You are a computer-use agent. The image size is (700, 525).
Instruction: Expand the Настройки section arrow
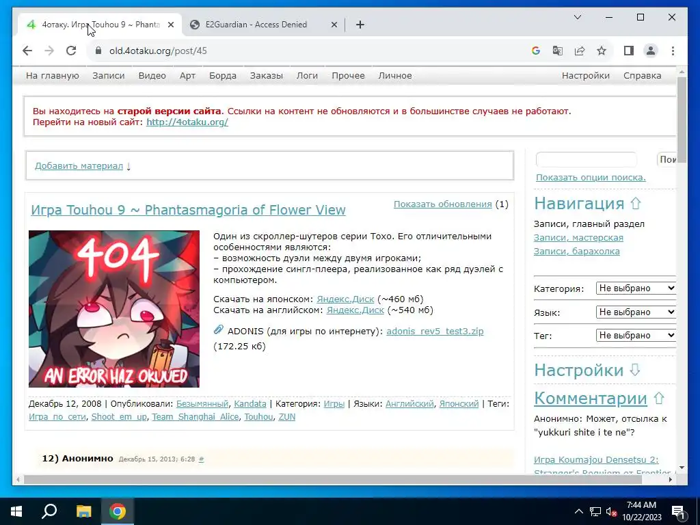tap(635, 370)
